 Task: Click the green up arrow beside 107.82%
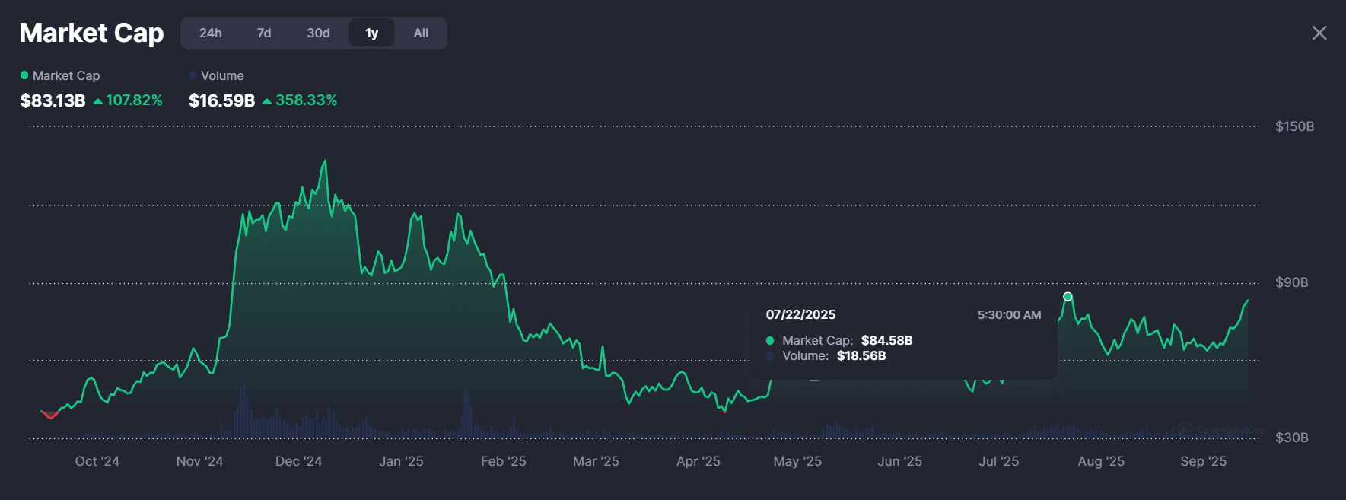tap(98, 101)
